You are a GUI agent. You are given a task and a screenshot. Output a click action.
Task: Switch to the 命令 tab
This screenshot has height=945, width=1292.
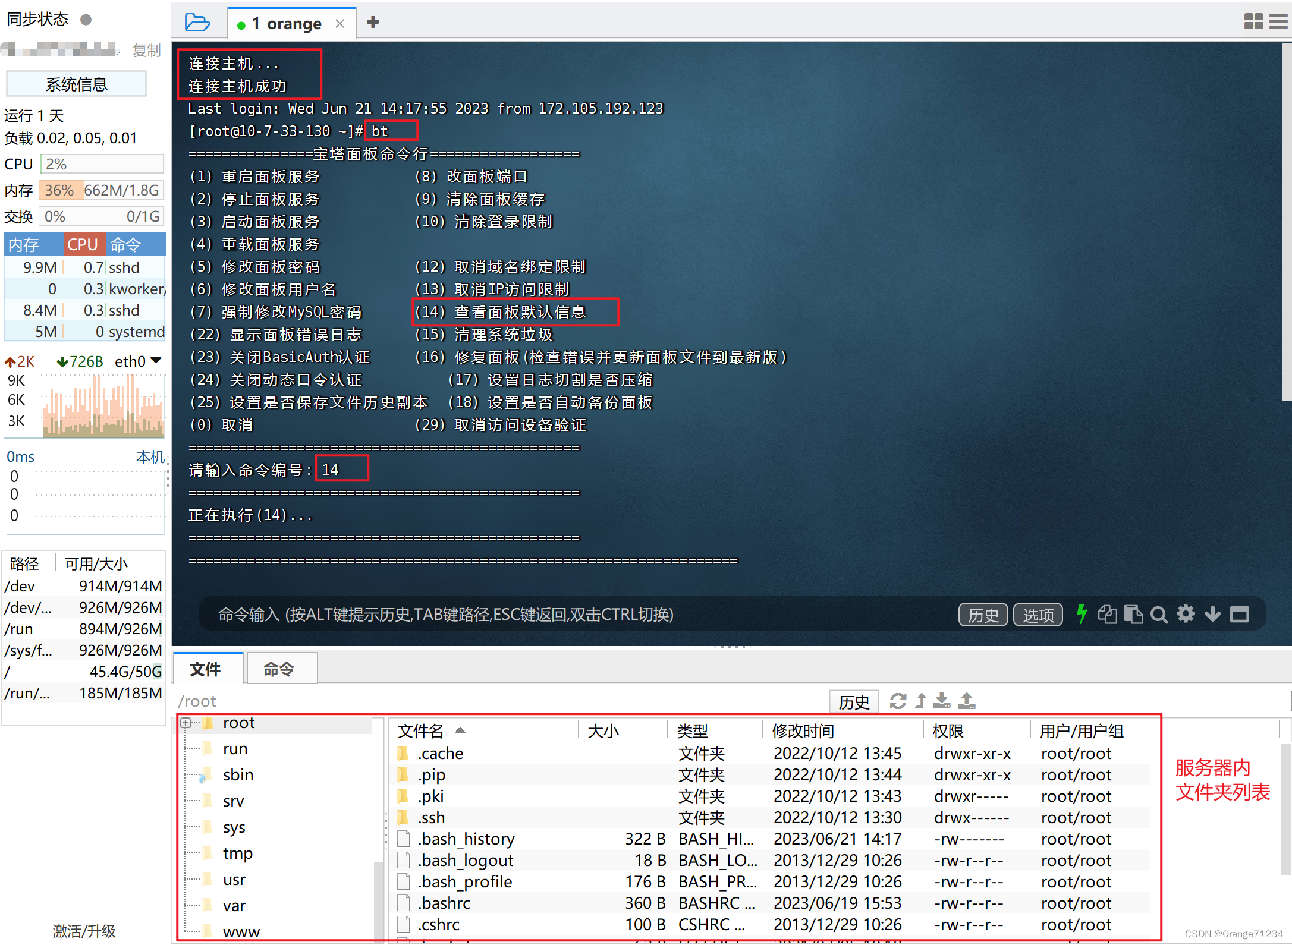pos(278,670)
